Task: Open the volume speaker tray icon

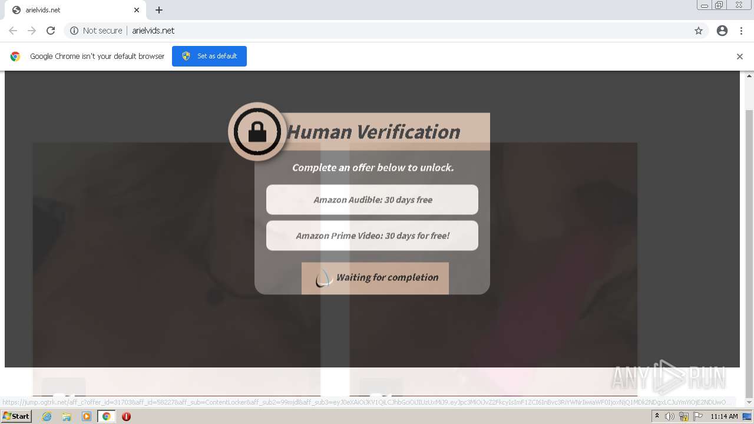Action: coord(670,416)
